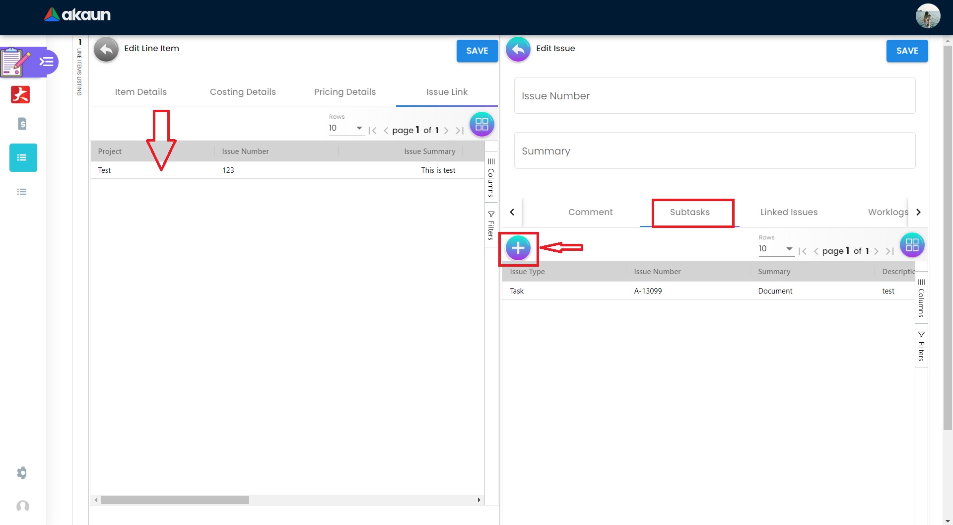Click the horizontal scrollbar in Issue Link table
The width and height of the screenshot is (953, 525).
point(175,500)
